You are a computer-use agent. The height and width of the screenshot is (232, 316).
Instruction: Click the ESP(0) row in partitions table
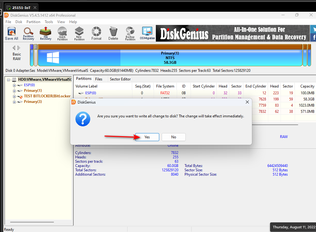click(x=195, y=93)
